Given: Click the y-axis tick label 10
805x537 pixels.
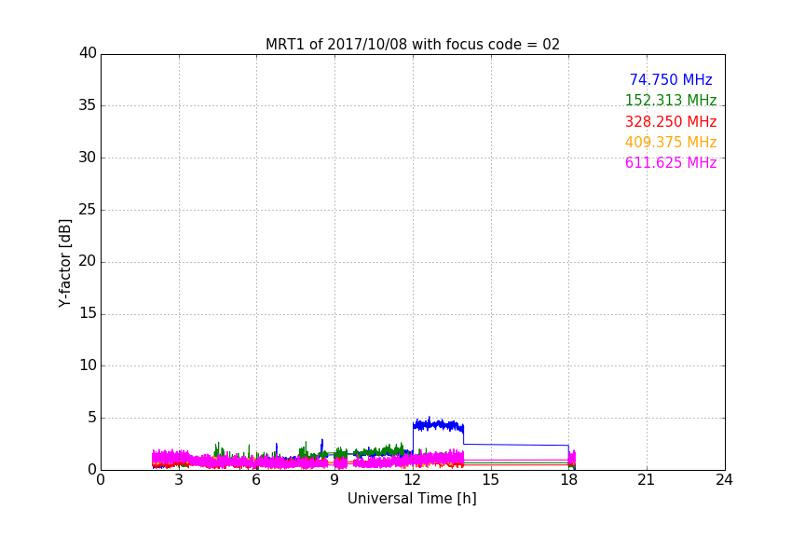Looking at the screenshot, I should [x=88, y=365].
